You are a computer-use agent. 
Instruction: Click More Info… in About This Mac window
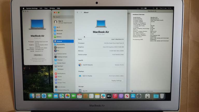click(x=38, y=55)
